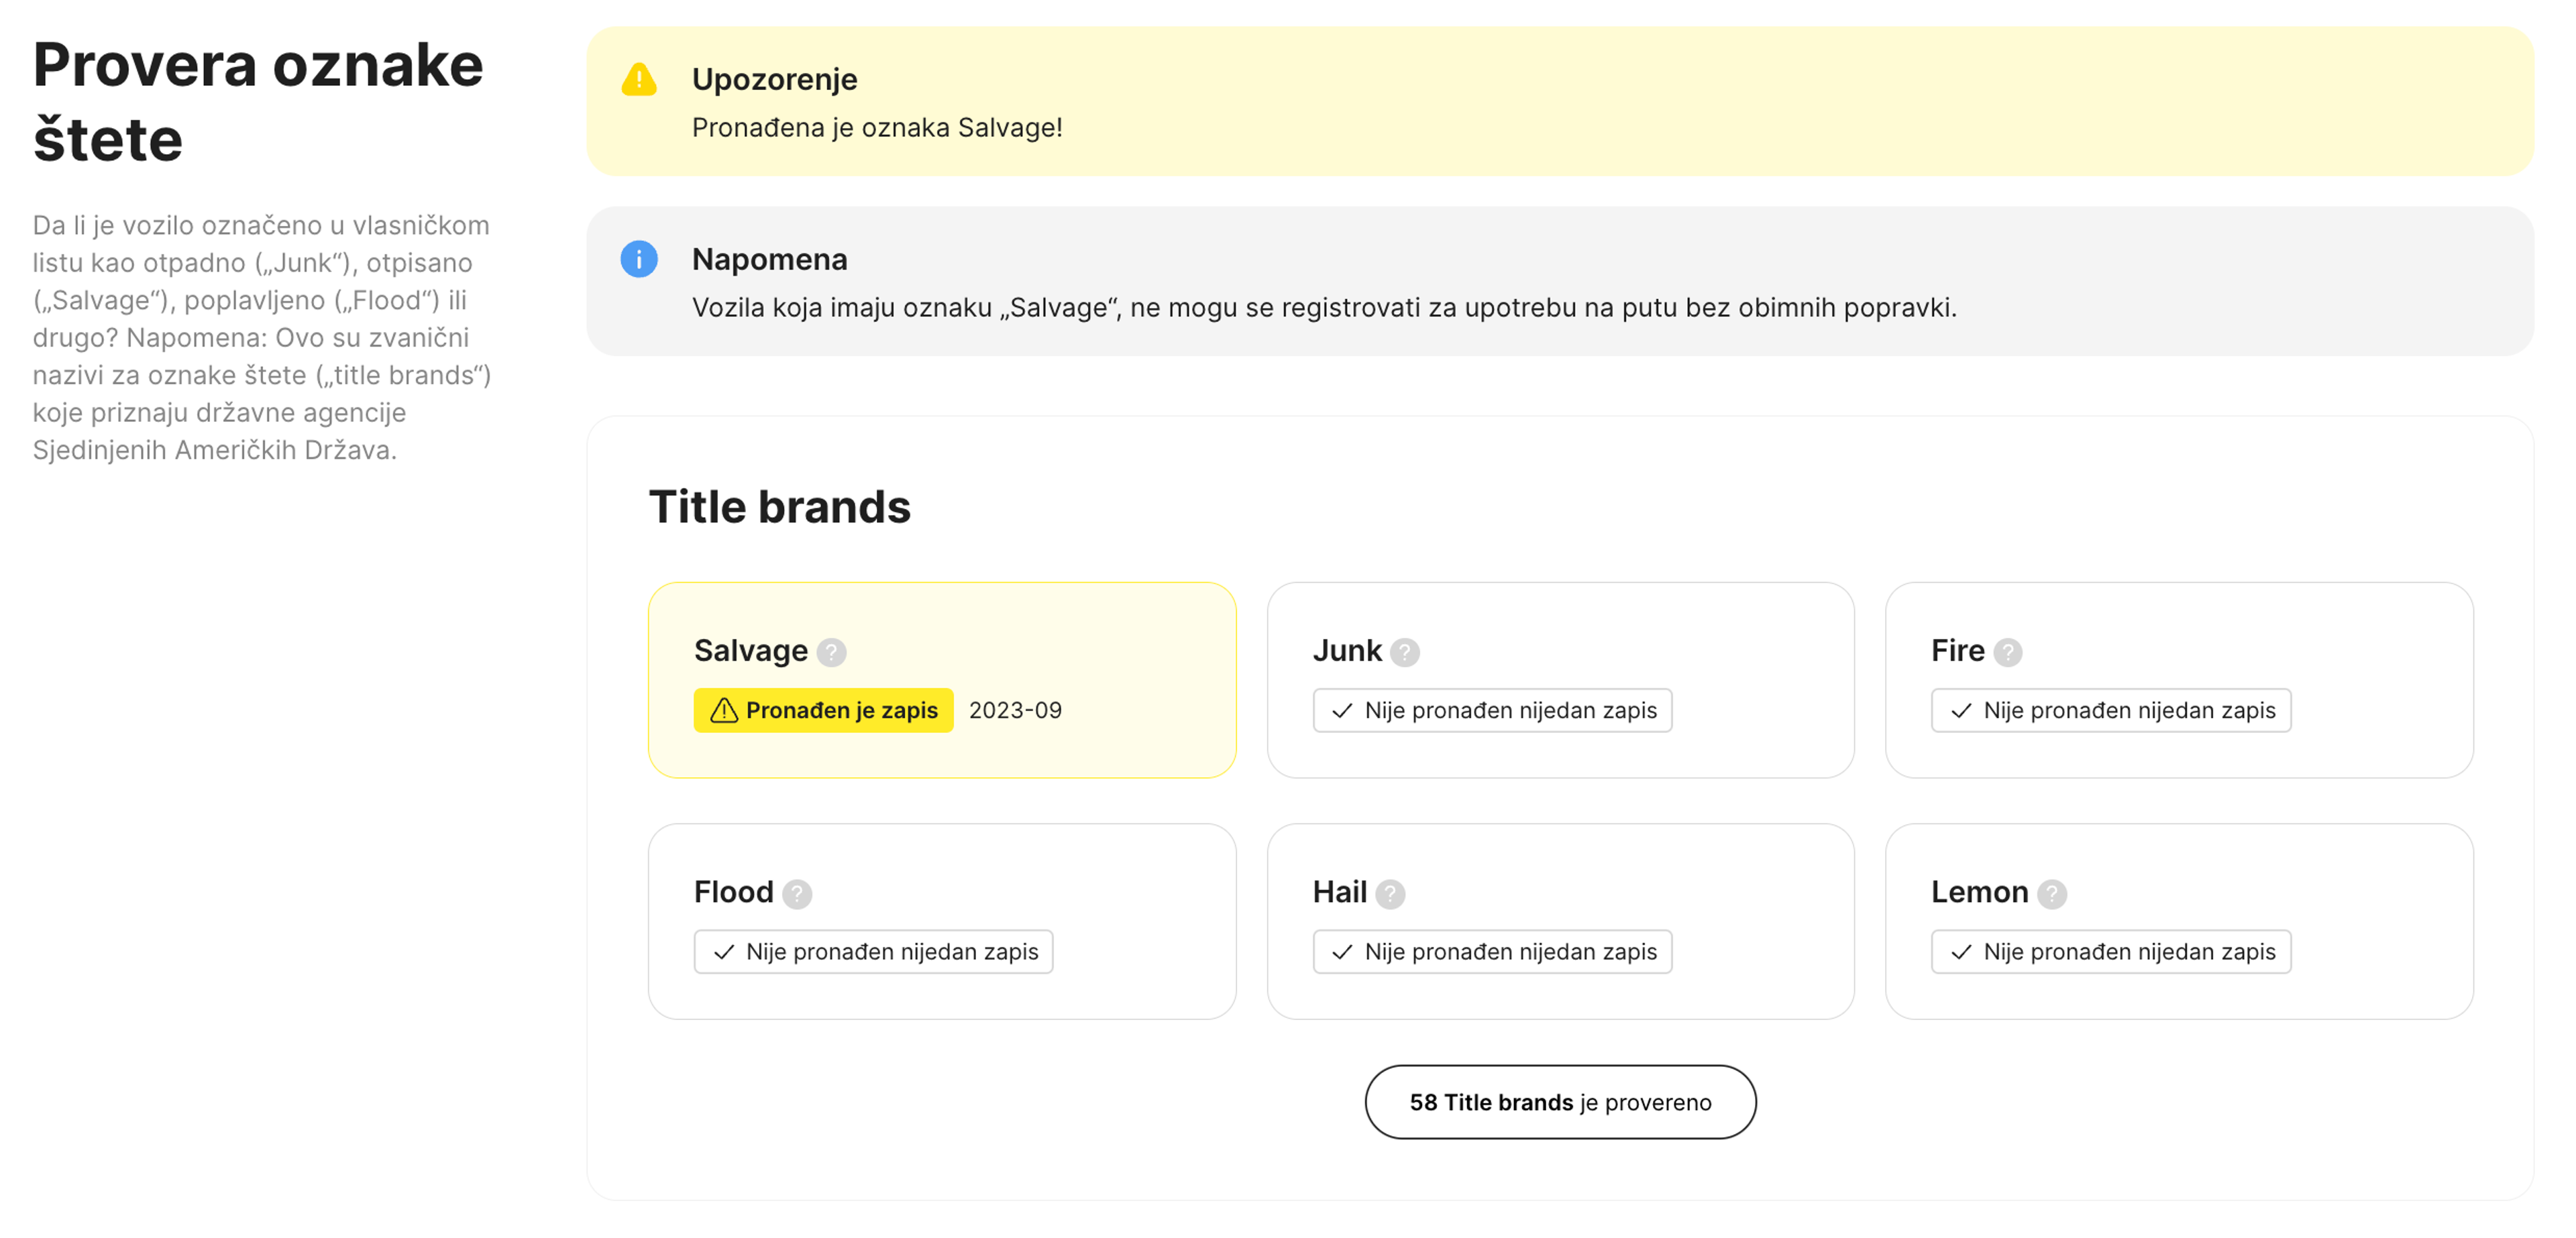2576x1238 pixels.
Task: Click the question mark beside Junk
Action: (x=1404, y=652)
